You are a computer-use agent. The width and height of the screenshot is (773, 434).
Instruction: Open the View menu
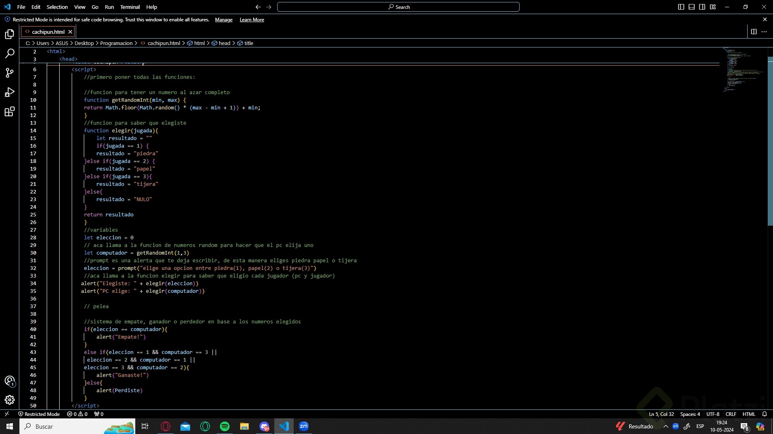click(x=80, y=7)
